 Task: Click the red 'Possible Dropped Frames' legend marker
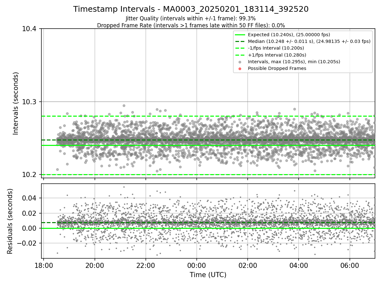click(240, 69)
